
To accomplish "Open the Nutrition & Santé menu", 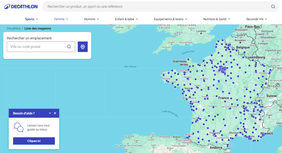I will (217, 19).
